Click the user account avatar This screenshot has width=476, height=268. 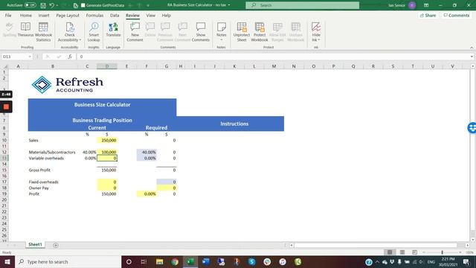point(412,5)
